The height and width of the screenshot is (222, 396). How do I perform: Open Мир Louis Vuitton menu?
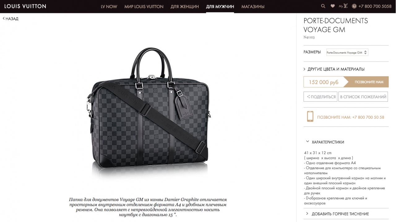144,6
